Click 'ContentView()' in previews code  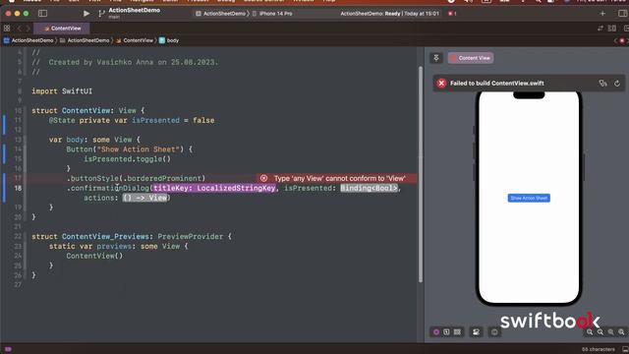[x=94, y=256]
